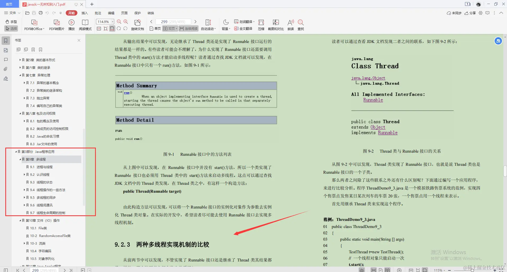The height and width of the screenshot is (272, 507).
Task: Select the 插入 ribbon tab
Action: (x=84, y=13)
